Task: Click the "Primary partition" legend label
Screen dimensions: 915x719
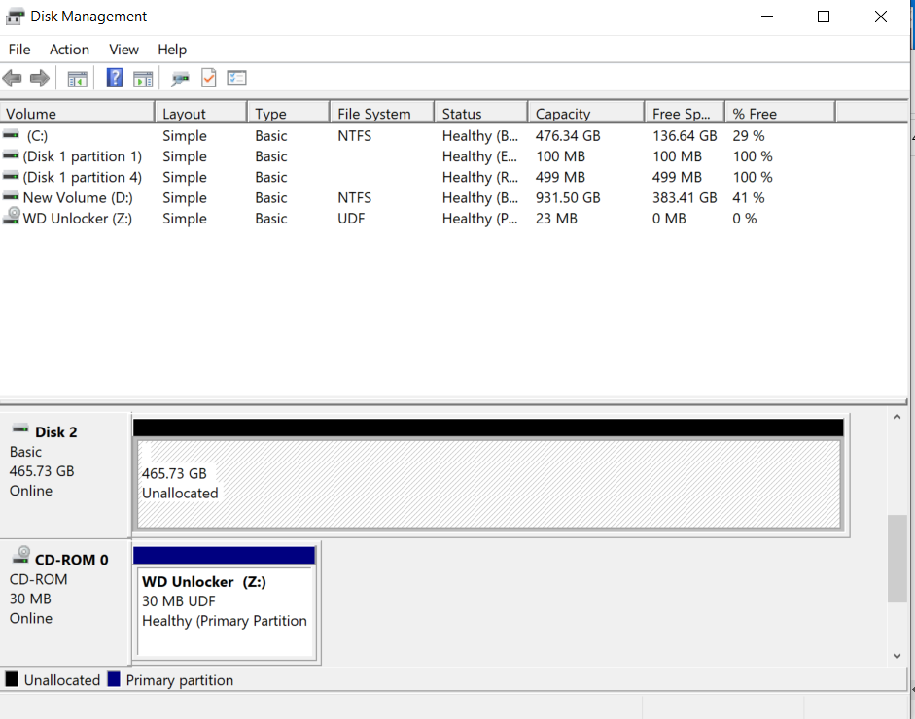Action: click(180, 680)
